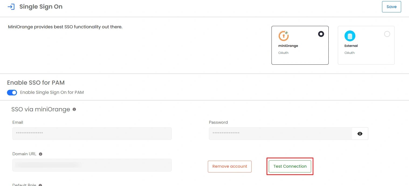
Task: Click the Single Sign On login arrow icon
Action: [11, 7]
